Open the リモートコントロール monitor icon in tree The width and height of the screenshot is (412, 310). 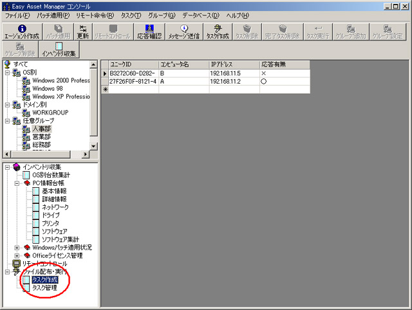pyautogui.click(x=16, y=264)
